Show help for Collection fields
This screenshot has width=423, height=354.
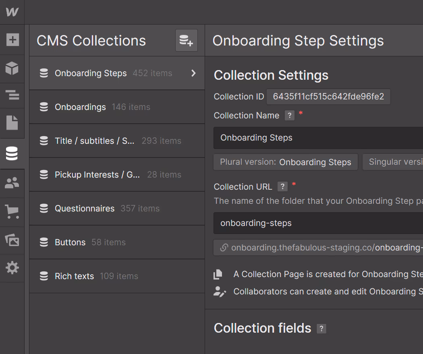[x=321, y=329]
